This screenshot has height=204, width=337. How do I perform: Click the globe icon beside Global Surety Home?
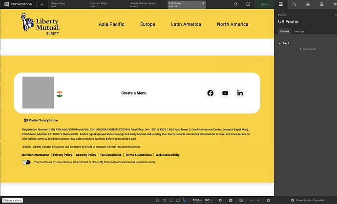coord(26,120)
